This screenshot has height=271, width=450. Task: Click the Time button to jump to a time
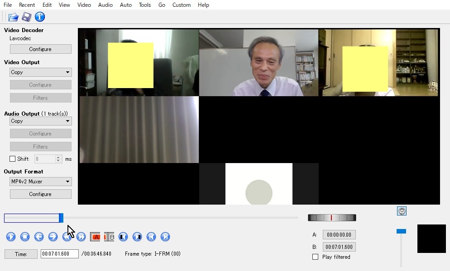click(21, 254)
